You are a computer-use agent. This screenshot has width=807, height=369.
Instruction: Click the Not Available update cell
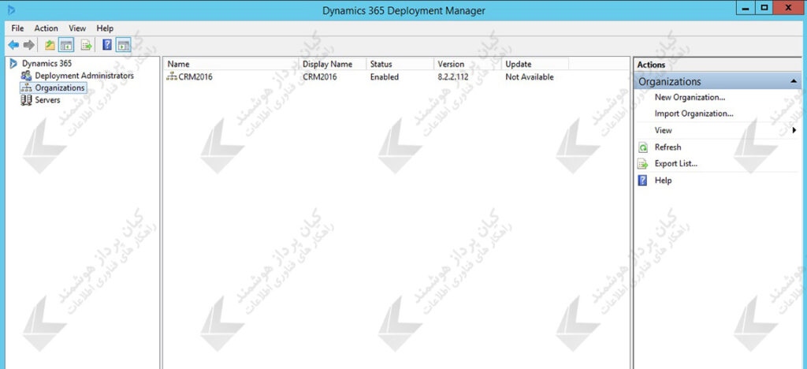click(x=530, y=77)
